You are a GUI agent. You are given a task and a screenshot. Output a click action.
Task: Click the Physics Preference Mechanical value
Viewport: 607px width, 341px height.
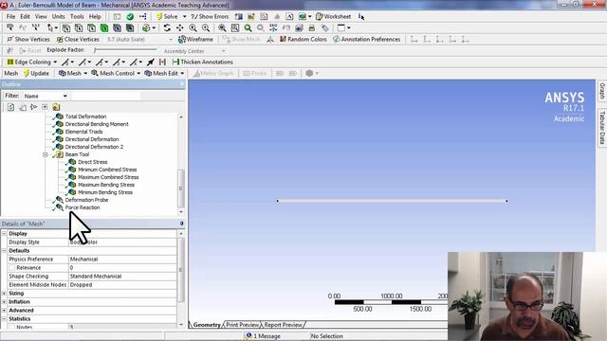122,259
